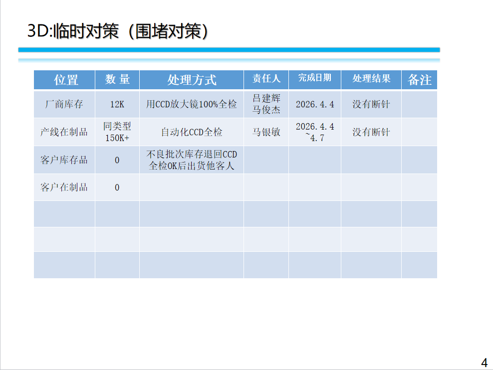Select the 用CCD放大镜100%全检 cell
493x370 pixels.
point(192,104)
